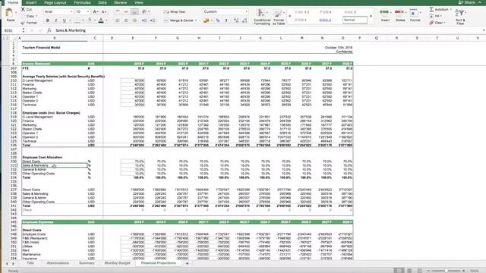Expand cell styles gallery right arrow
This screenshot has width=486, height=273.
tap(371, 16)
